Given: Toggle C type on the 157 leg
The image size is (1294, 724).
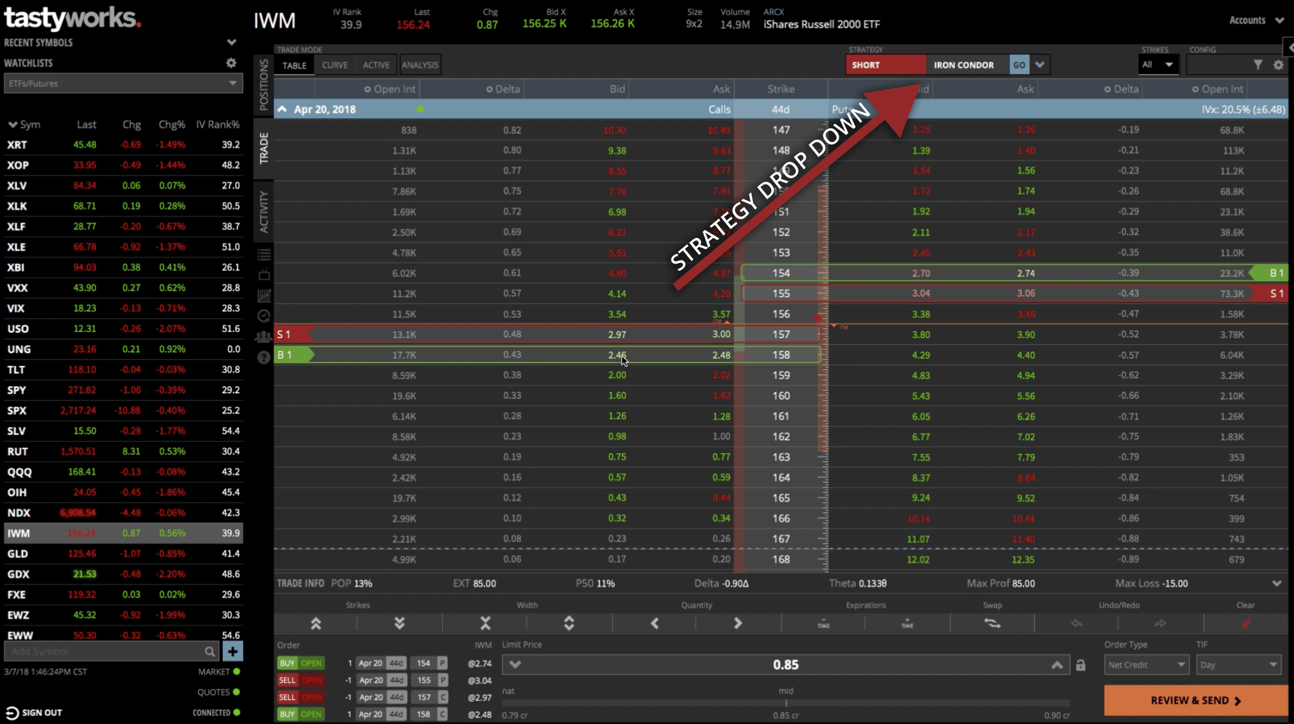Looking at the screenshot, I should (x=442, y=697).
